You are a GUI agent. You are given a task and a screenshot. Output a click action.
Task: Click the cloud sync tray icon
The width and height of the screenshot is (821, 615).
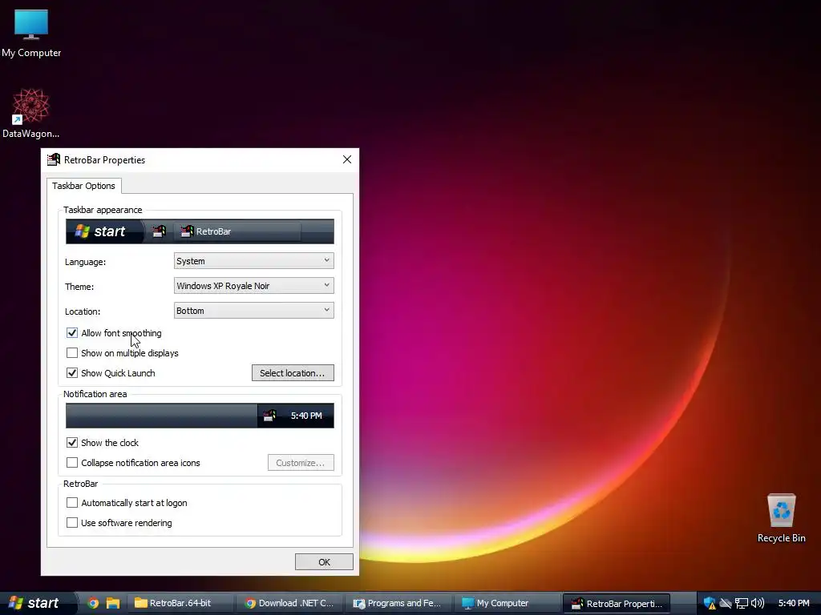[x=725, y=603]
